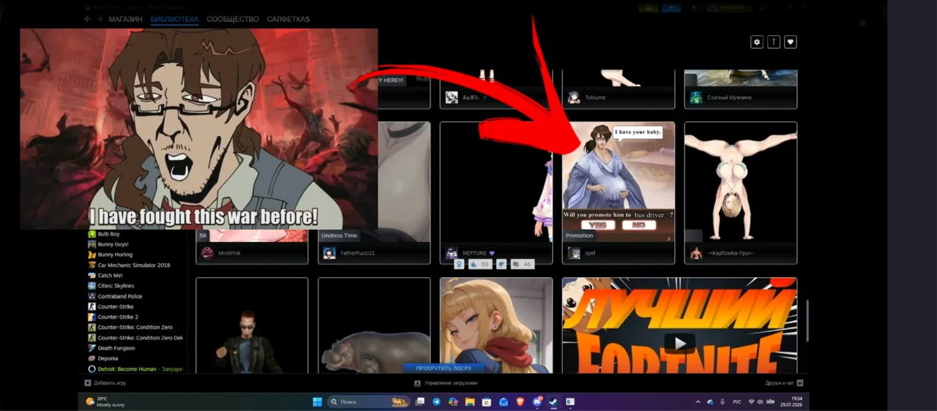Open the СООБЩЕСТВО tab
Screen dimensions: 937x411
tap(233, 19)
